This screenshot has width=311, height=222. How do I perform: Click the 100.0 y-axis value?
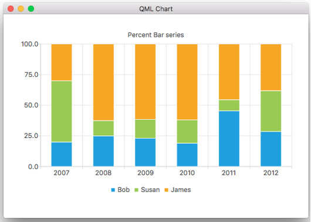click(x=30, y=44)
